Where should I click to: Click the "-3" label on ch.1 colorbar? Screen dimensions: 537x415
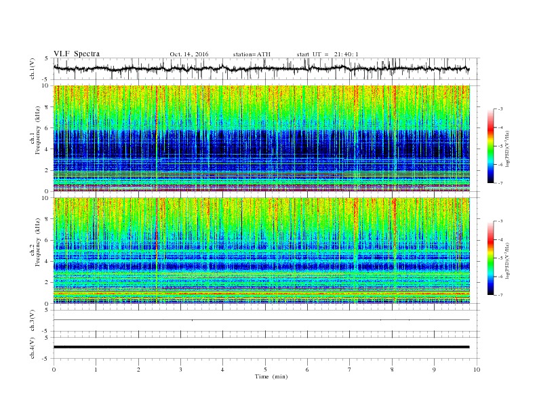[x=500, y=109]
